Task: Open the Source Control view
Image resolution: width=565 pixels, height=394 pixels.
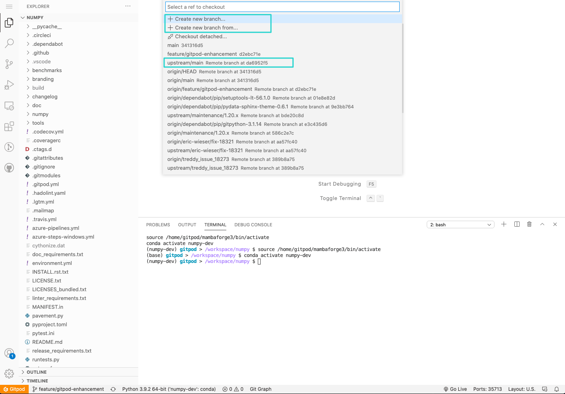Action: point(9,64)
